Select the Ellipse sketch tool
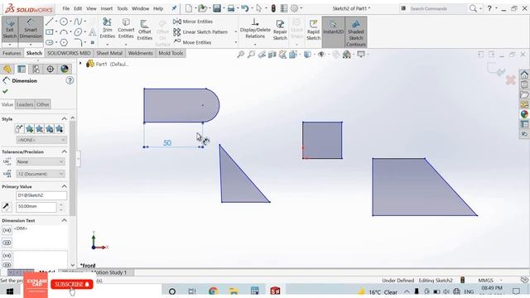 pos(78,32)
